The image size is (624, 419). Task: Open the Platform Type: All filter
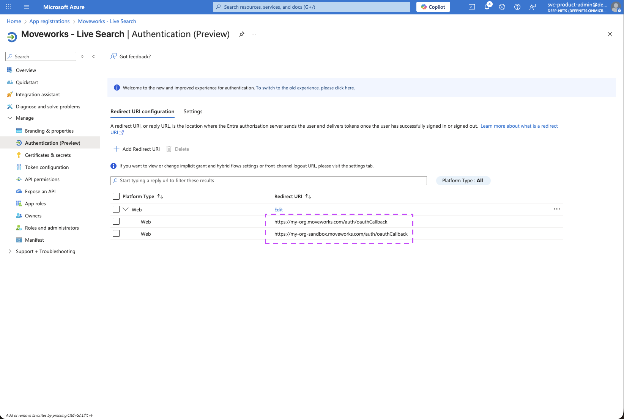coord(463,181)
